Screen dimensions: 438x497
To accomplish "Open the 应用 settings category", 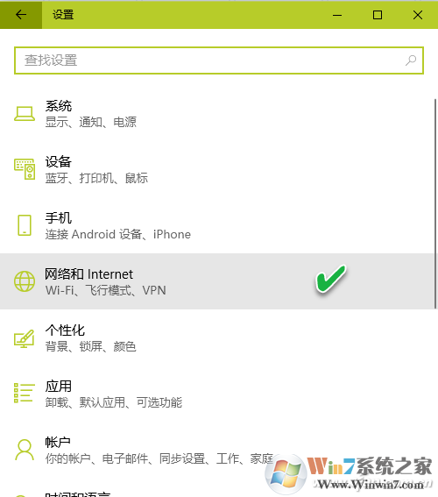I will coord(217,394).
